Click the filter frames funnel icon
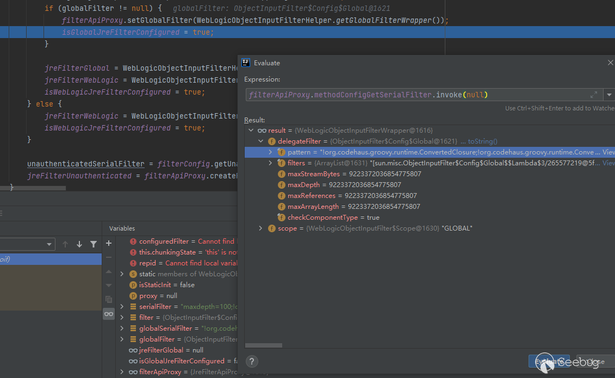Viewport: 615px width, 378px height. click(94, 244)
